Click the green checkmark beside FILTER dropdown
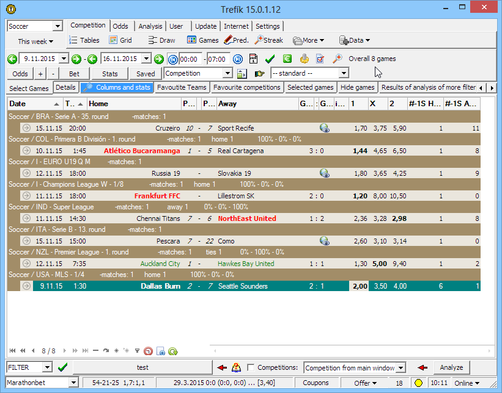 pyautogui.click(x=62, y=367)
